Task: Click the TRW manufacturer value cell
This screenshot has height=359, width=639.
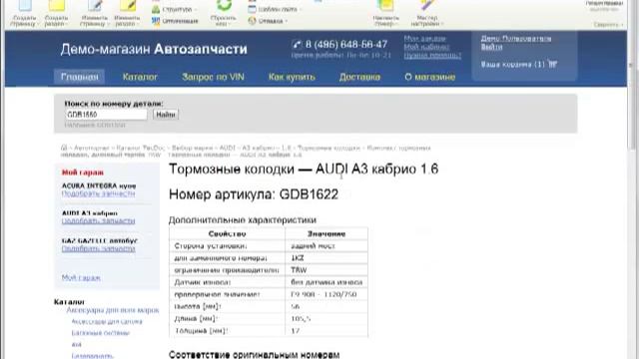Action: (326, 270)
